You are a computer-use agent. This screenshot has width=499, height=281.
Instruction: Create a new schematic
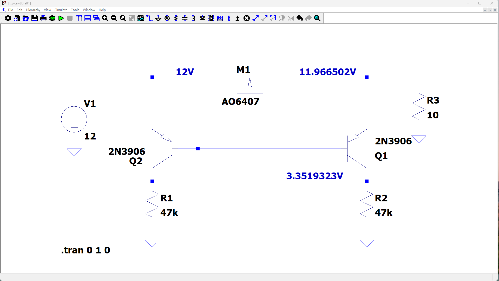click(17, 18)
